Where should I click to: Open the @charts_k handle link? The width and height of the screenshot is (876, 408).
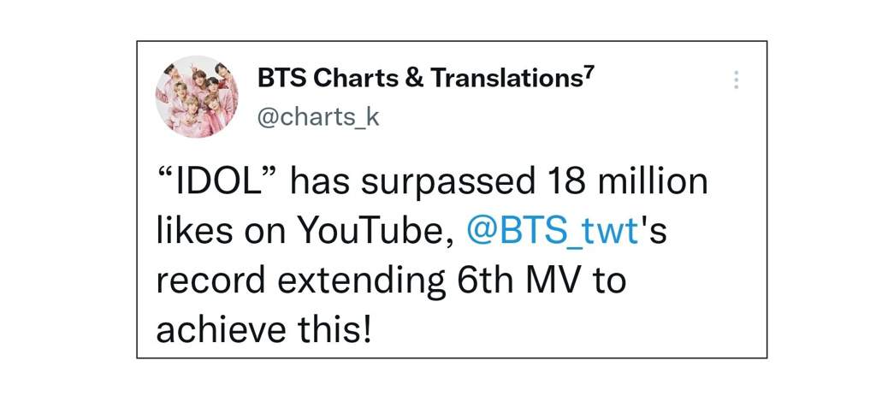point(318,118)
